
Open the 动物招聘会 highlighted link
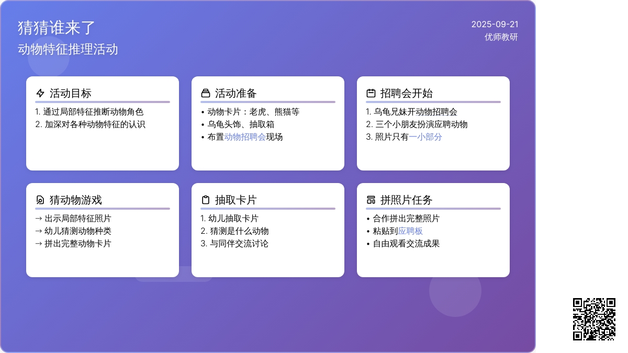245,137
